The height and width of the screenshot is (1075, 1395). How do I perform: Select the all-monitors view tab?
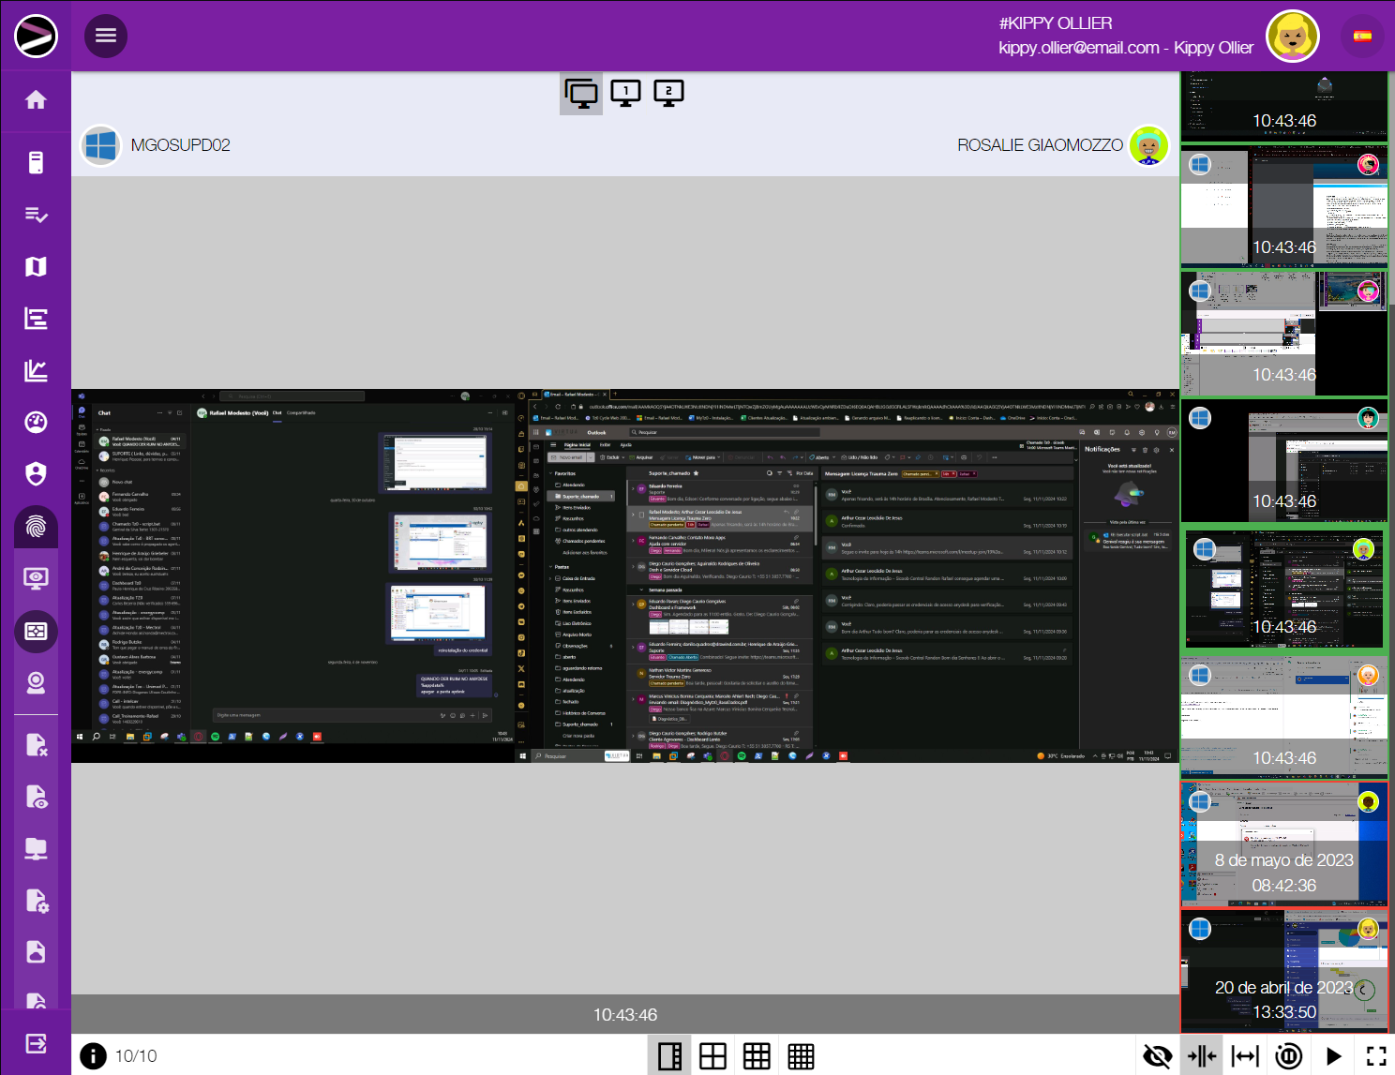(x=581, y=93)
